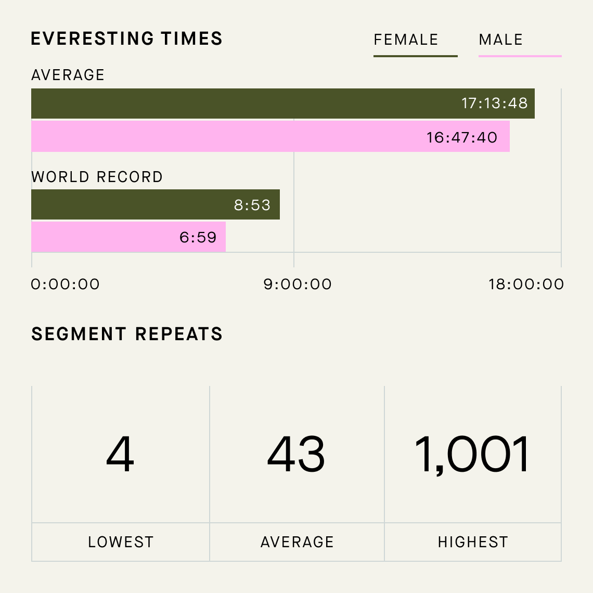Select the FEMALE legend label
Viewport: 593px width, 593px height.
point(406,40)
